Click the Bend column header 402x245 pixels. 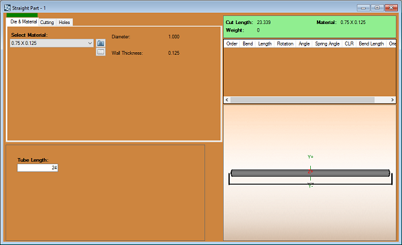(248, 44)
